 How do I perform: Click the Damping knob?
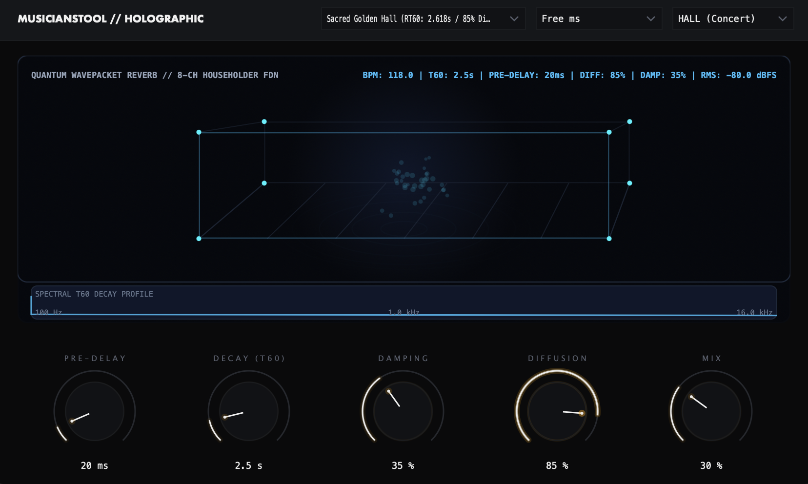403,411
